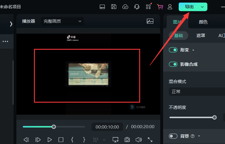This screenshot has width=225, height=144.
Task: Open the help icon next to 背景
Action: 192,136
